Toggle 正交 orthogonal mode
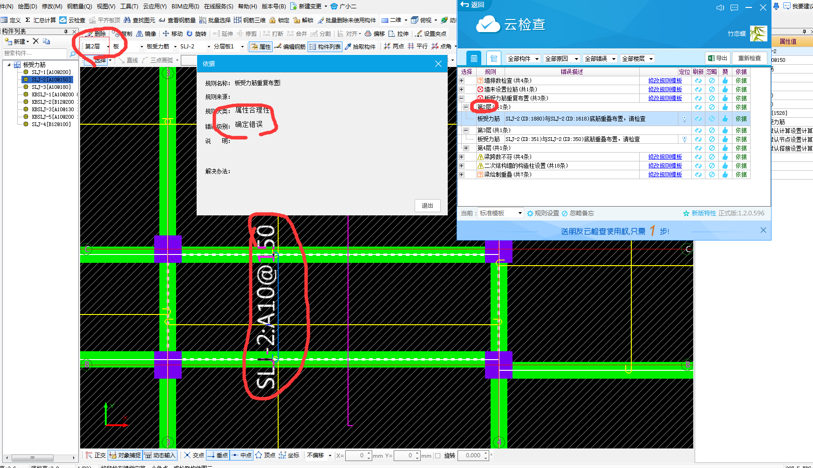 coord(96,455)
